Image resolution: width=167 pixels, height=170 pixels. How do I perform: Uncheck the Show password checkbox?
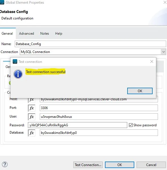coord(131,125)
